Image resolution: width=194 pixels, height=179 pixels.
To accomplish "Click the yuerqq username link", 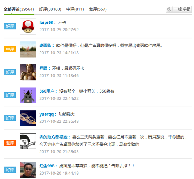I will pyautogui.click(x=46, y=114).
